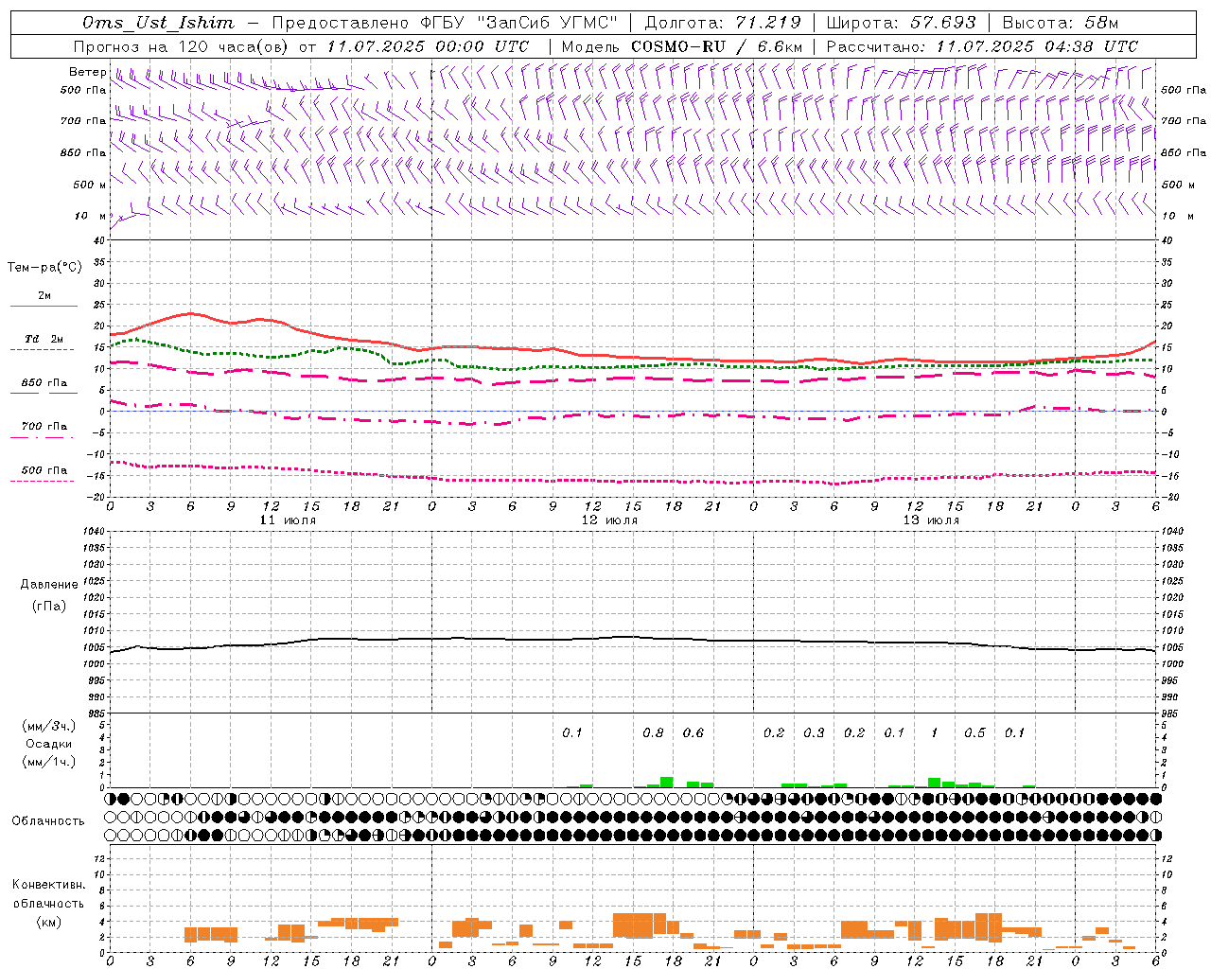Select the '(мм/3ч.)' unit label
The image size is (1211, 969).
click(x=47, y=726)
